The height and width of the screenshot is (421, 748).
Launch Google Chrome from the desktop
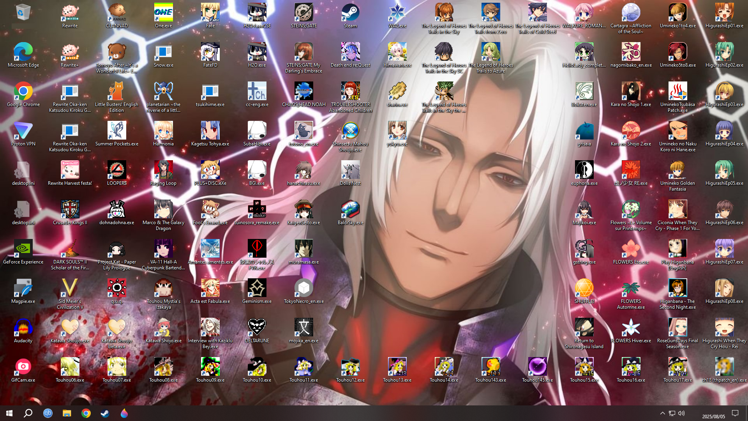click(23, 94)
